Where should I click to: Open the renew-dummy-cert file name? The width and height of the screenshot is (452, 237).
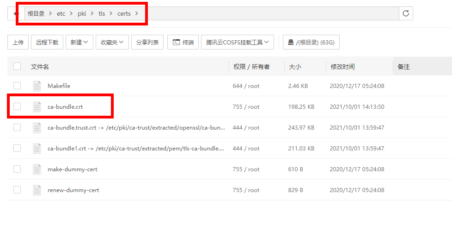tap(73, 190)
